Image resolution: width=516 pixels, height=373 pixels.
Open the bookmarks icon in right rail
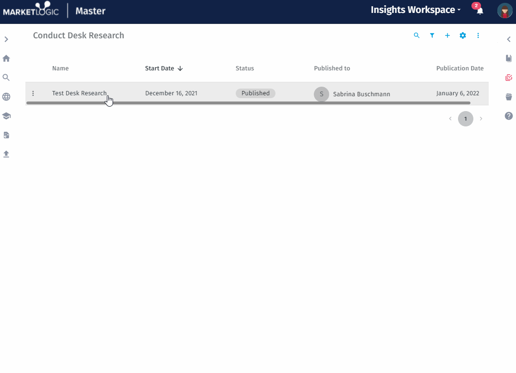point(509,58)
